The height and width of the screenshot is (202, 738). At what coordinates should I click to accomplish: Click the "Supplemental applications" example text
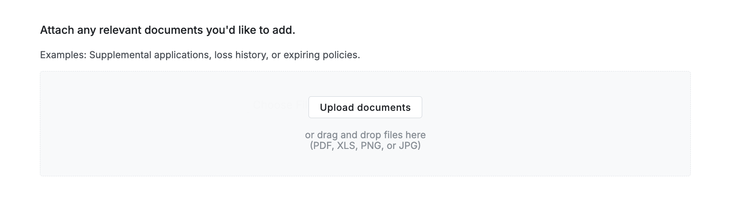[149, 55]
